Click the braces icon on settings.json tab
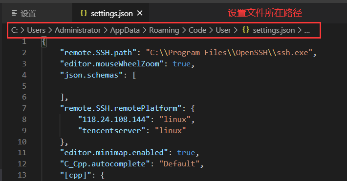The width and height of the screenshot is (347, 181). [84, 13]
